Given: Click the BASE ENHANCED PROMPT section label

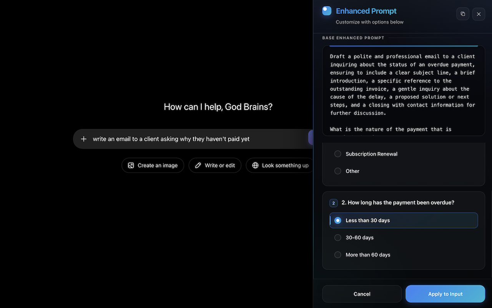Looking at the screenshot, I should click(353, 38).
